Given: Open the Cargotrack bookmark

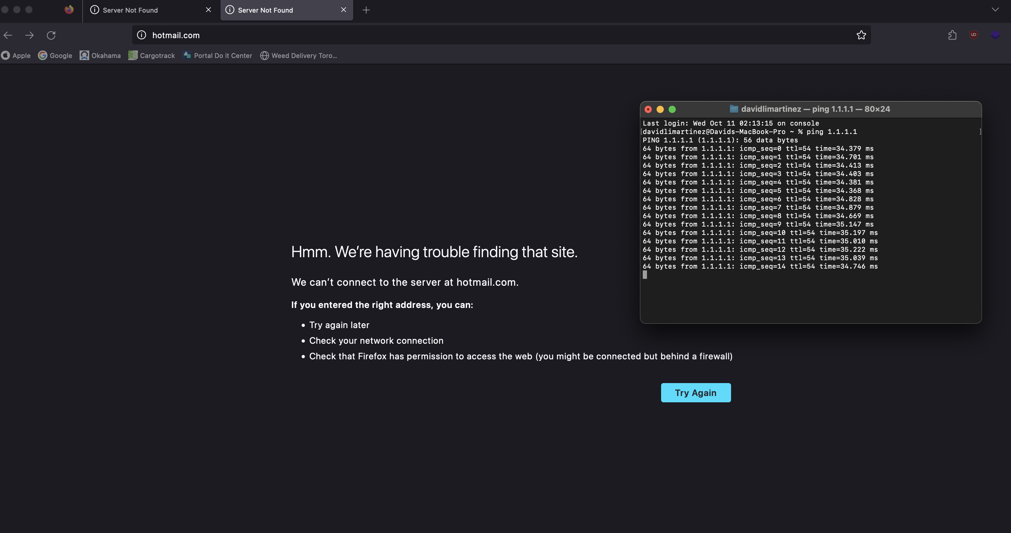Looking at the screenshot, I should 151,56.
